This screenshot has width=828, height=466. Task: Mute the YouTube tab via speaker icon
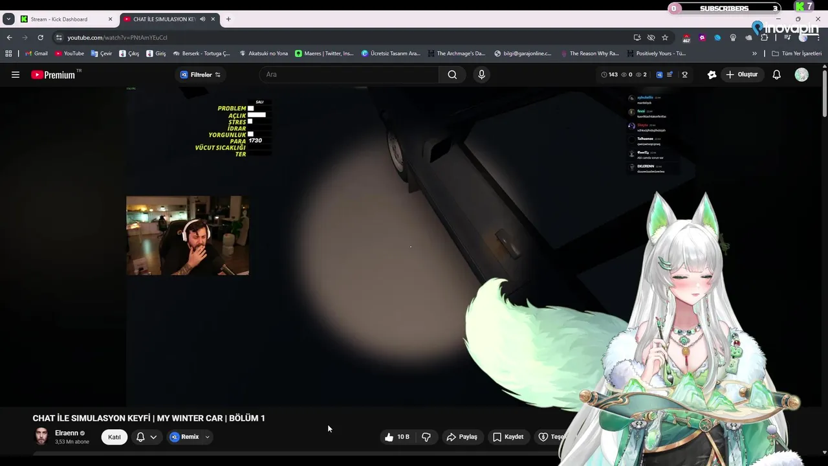pos(202,19)
